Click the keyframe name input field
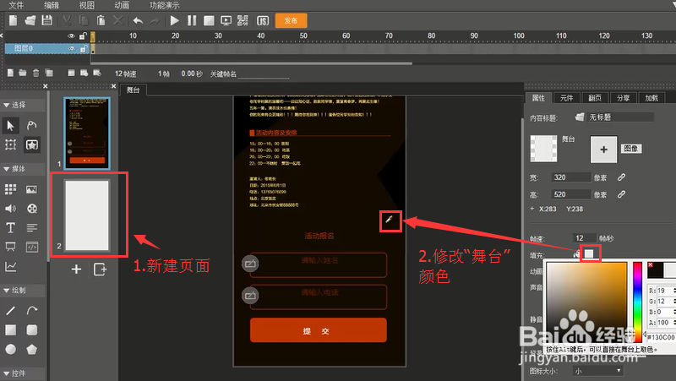Screen dimensions: 676x381 (263, 74)
